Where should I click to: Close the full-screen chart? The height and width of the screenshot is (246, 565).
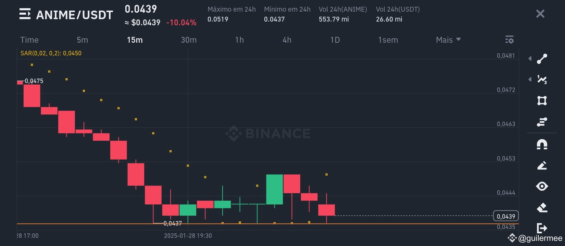click(x=540, y=14)
